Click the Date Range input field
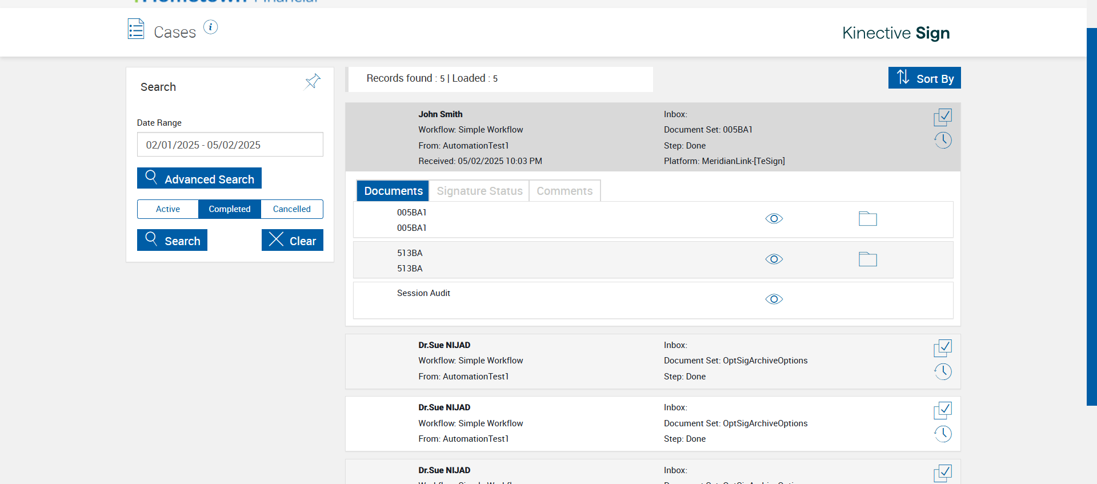Screen dimensions: 1097x484 pyautogui.click(x=230, y=145)
